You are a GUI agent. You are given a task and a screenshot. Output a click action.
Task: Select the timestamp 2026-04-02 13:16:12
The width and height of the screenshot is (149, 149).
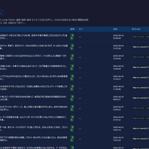click(x=118, y=78)
